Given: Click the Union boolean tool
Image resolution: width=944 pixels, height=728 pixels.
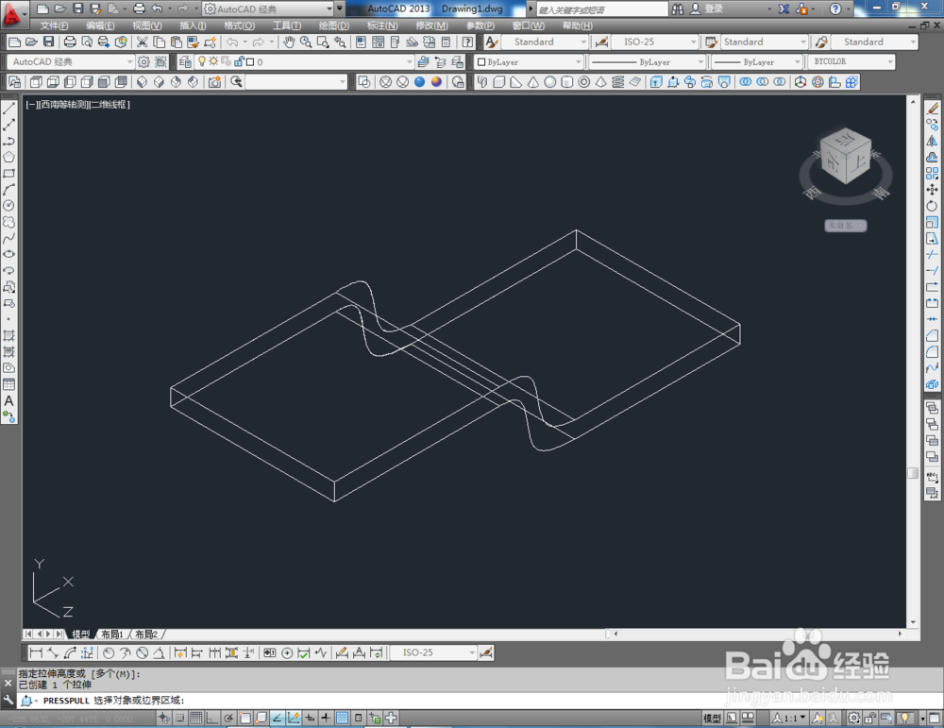Looking at the screenshot, I should [746, 82].
